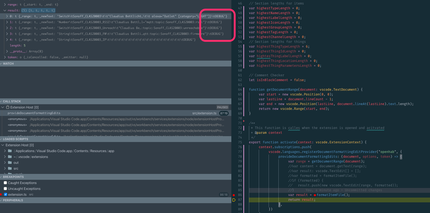Click the .vscode extensions folder icon
430x213 pixels.
click(x=10, y=157)
